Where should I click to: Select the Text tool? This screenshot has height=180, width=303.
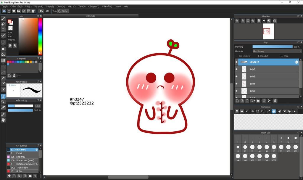[3, 96]
